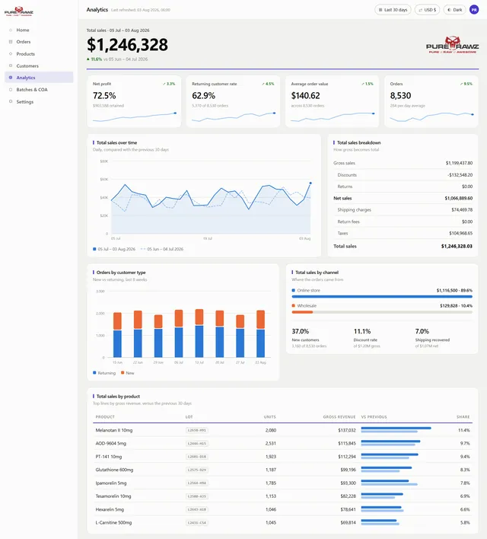The image size is (487, 539).
Task: Click the Returning customer rate card
Action: [x=233, y=101]
